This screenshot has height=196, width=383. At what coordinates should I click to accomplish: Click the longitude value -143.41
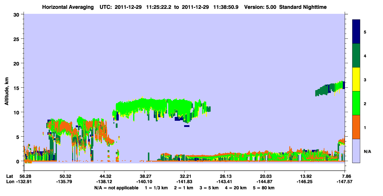(x=224, y=182)
